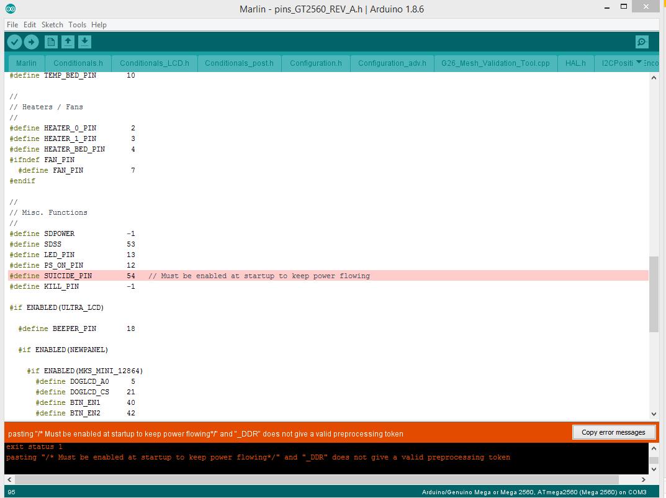Switch to the Configuration_adv.h tab

(392, 63)
